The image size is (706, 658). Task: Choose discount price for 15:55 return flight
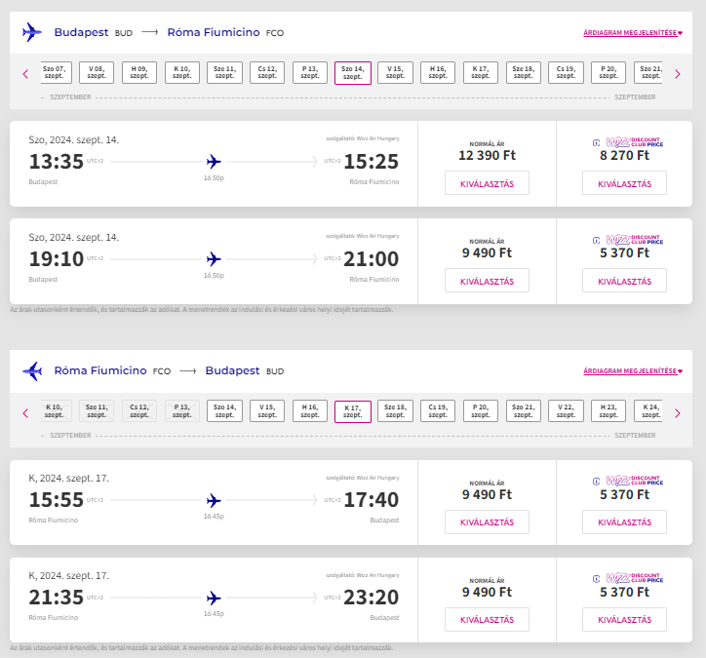tap(624, 523)
